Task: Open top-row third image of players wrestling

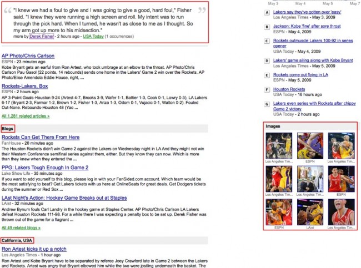Action: (x=342, y=146)
